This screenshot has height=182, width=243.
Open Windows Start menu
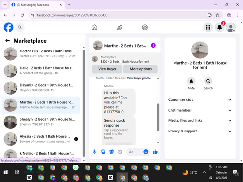coord(6,172)
